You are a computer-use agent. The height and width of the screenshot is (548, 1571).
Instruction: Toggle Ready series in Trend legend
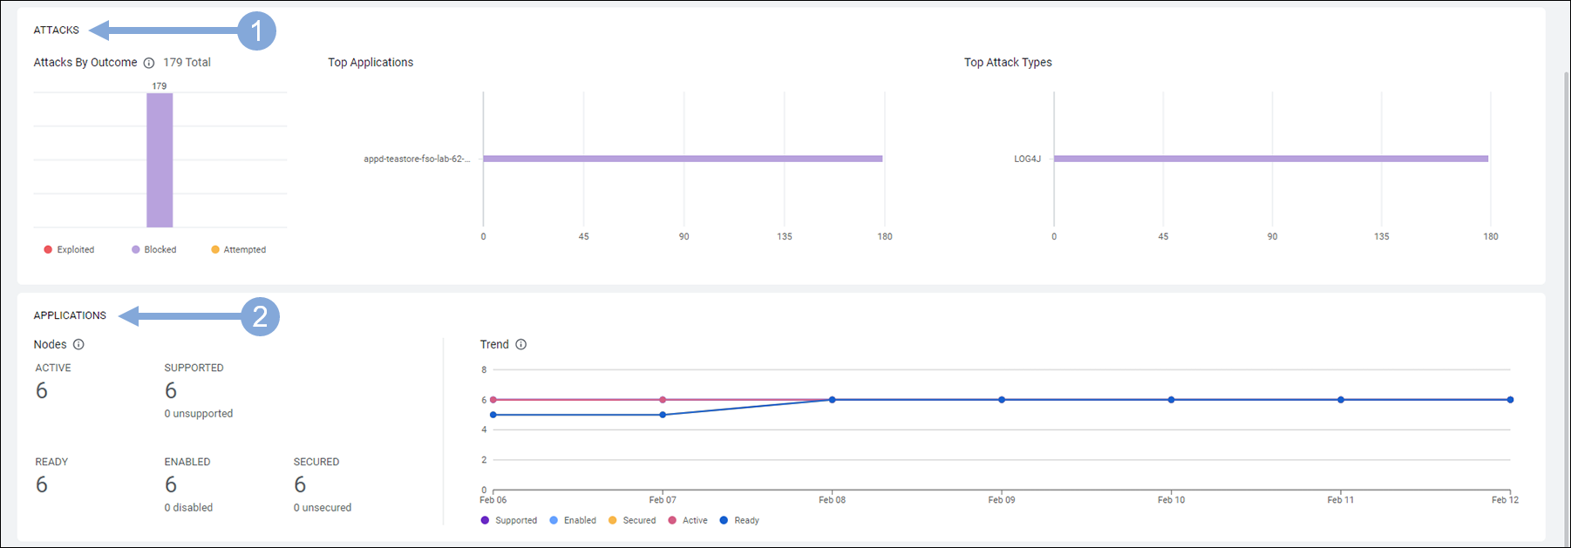739,520
